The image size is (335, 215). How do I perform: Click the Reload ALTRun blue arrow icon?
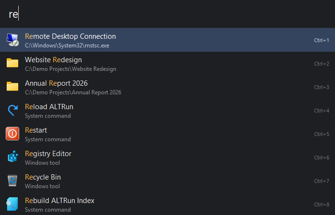coord(12,110)
